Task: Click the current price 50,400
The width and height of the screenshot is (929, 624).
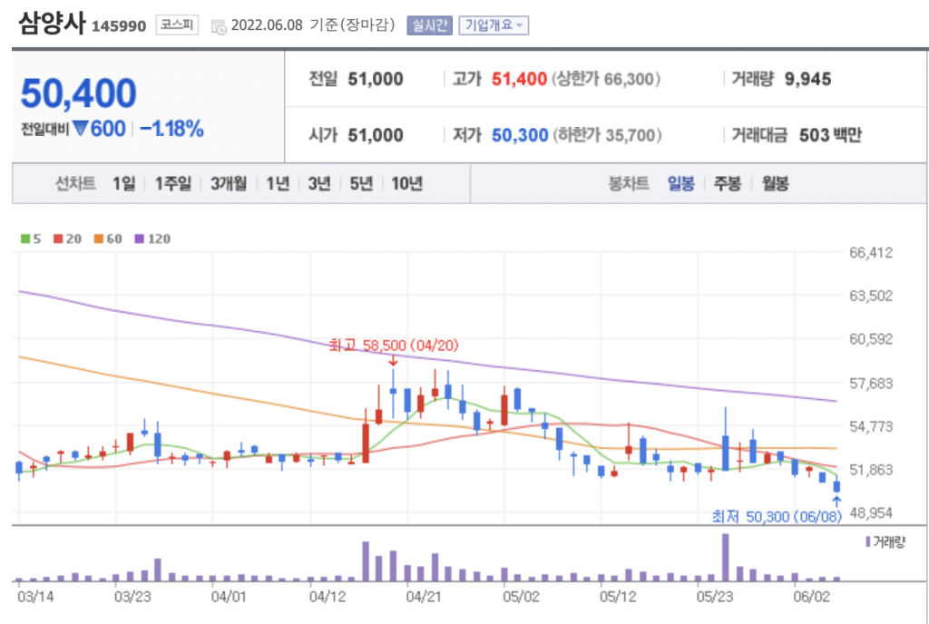Action: point(78,93)
